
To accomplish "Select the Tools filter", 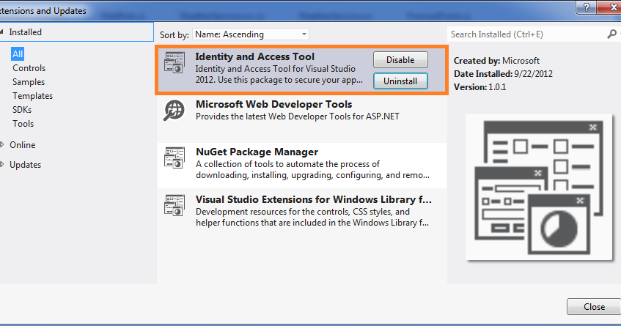I will tap(23, 123).
